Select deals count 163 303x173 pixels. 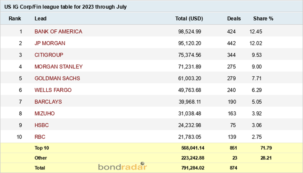click(x=232, y=113)
